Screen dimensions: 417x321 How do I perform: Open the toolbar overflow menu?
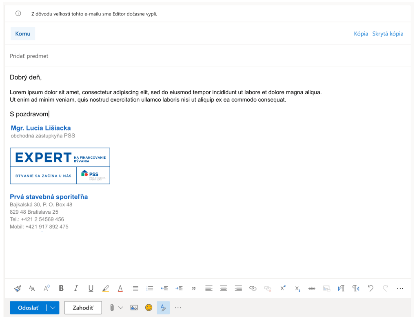click(400, 288)
